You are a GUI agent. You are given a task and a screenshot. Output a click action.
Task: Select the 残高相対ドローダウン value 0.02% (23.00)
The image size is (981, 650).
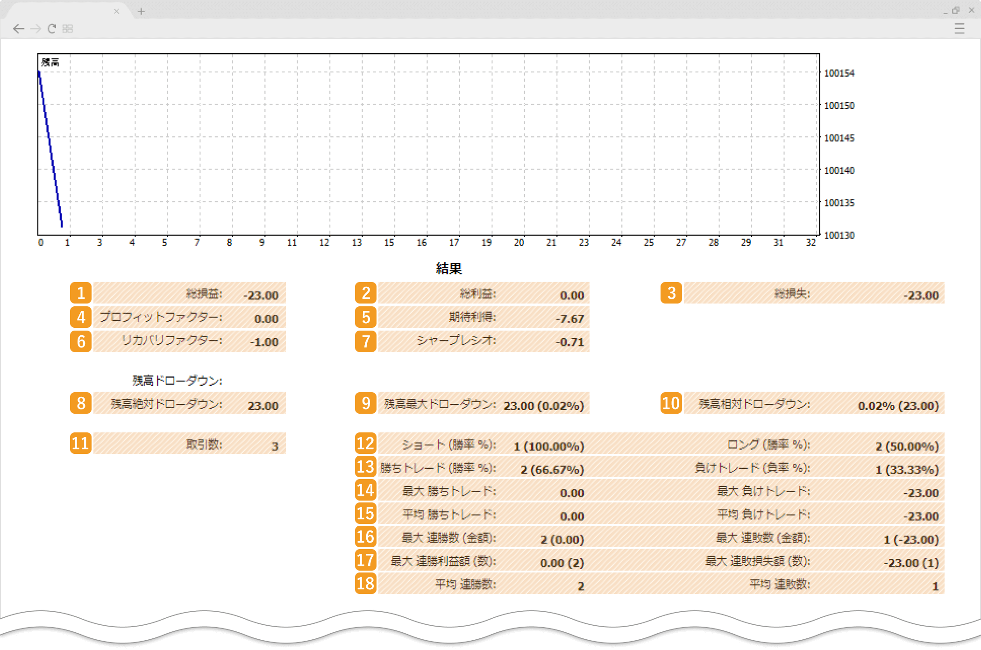(898, 406)
